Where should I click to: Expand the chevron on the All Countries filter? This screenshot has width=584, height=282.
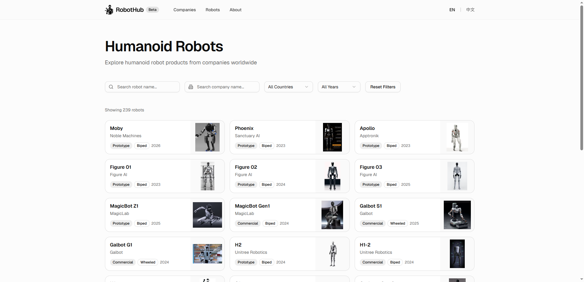click(307, 87)
